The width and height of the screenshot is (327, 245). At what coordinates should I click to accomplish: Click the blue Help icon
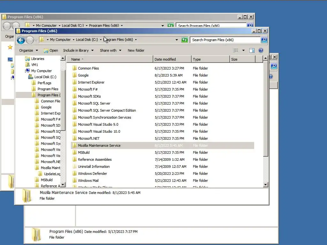pos(261,50)
